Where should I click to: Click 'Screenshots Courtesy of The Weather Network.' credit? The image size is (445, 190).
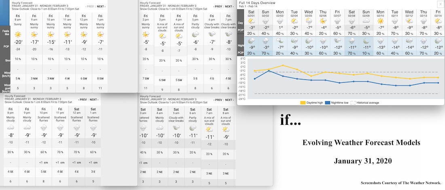click(401, 183)
